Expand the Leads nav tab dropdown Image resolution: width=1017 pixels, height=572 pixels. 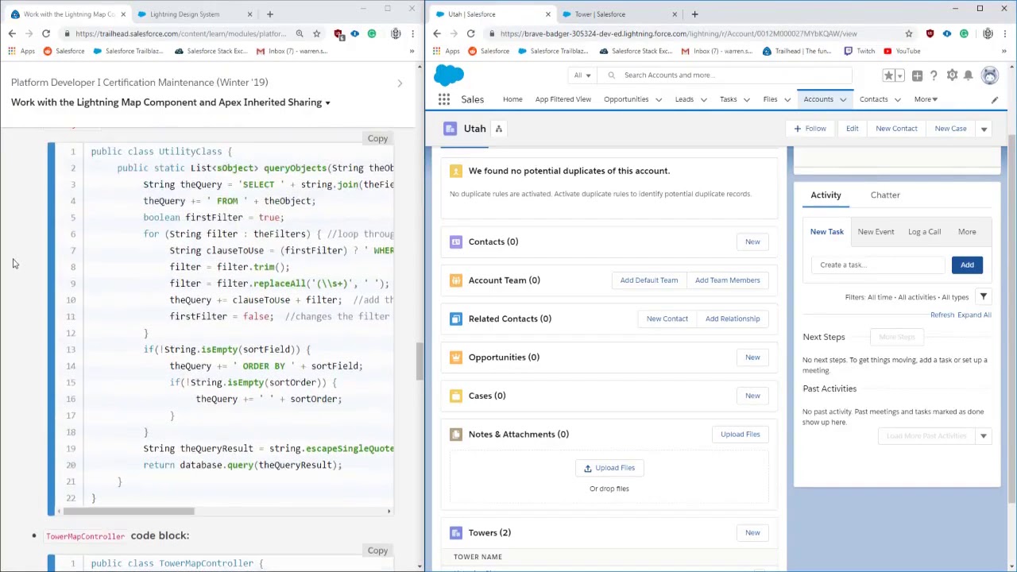pos(703,100)
